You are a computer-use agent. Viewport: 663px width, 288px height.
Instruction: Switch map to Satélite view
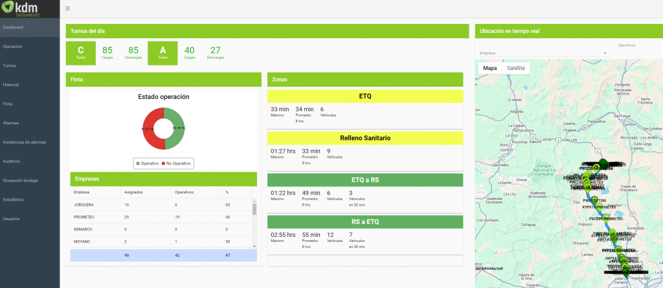point(516,68)
